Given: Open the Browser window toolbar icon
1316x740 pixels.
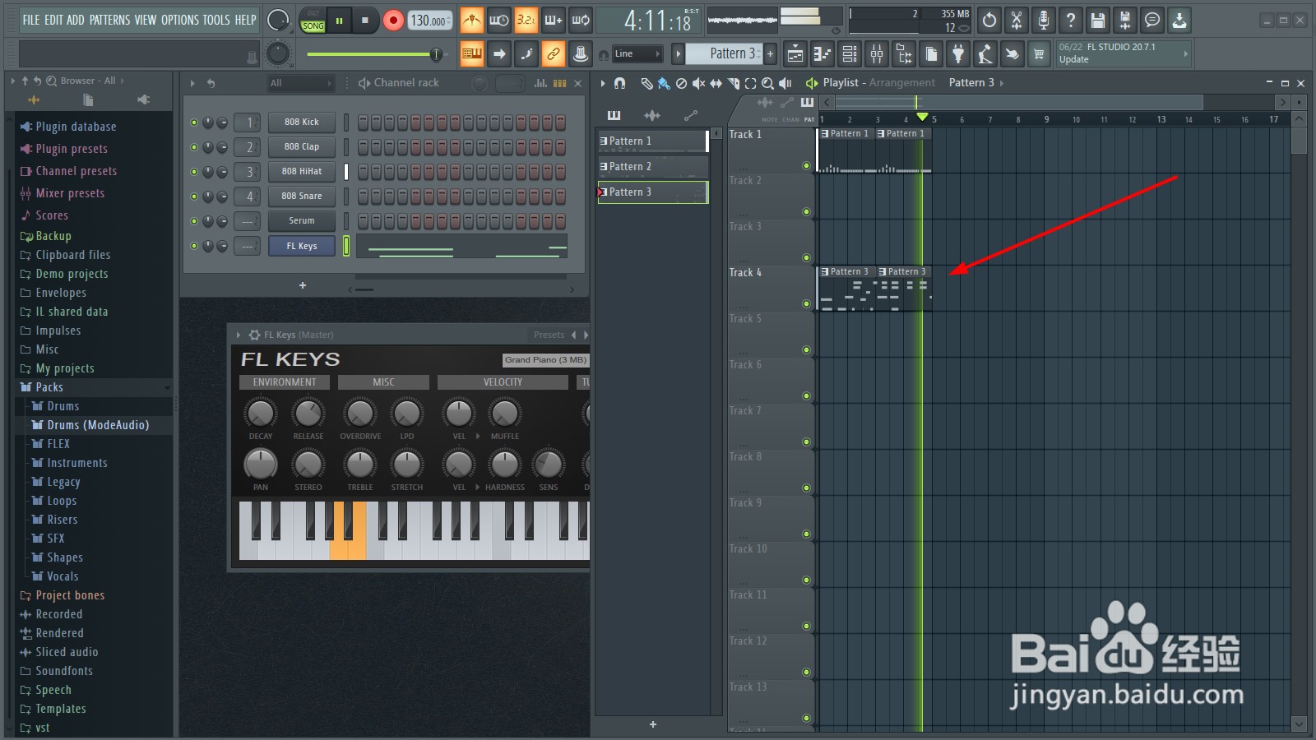Looking at the screenshot, I should 904,54.
